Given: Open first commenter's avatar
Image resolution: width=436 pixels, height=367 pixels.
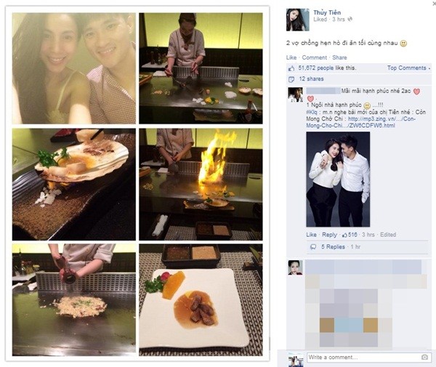Looking at the screenshot, I should (x=295, y=94).
